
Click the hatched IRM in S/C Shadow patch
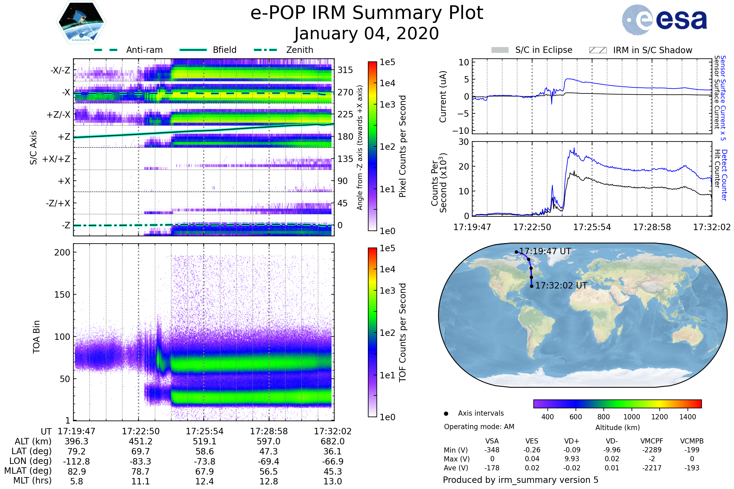[598, 50]
